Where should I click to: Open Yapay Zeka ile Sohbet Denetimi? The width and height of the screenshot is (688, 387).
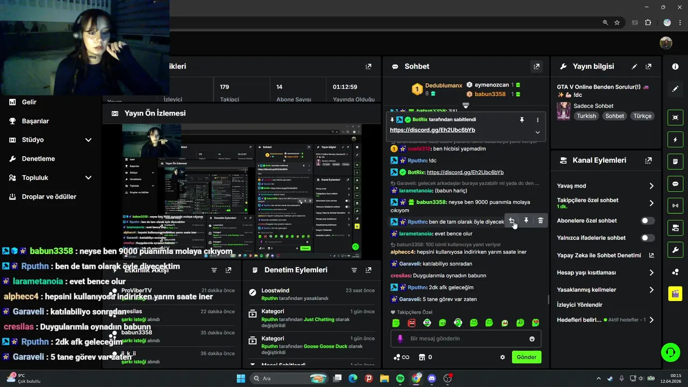605,255
